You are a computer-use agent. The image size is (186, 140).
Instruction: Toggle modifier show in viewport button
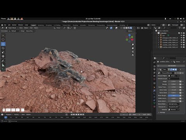pos(174,70)
